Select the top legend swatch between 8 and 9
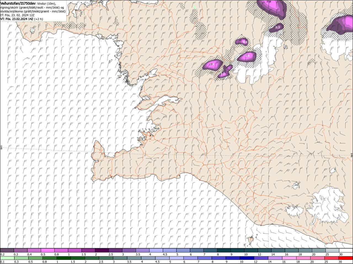This screenshot has height=264, width=353. click(224, 250)
